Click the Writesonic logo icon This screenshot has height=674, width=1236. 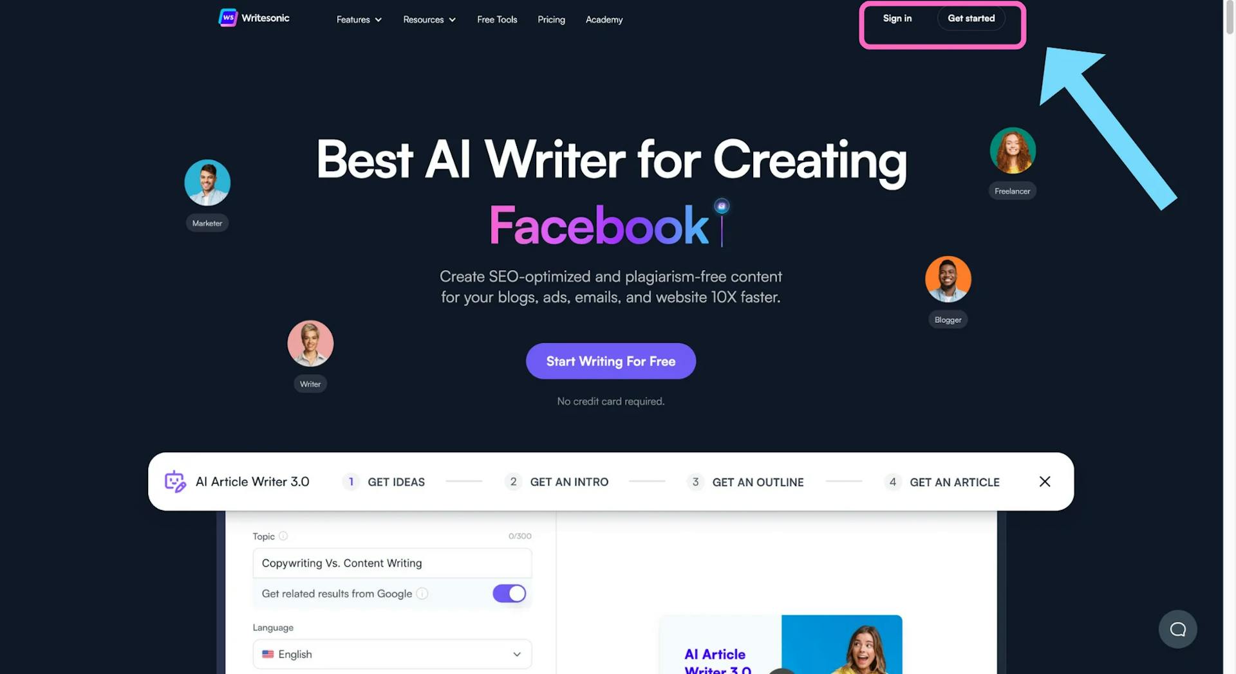point(228,18)
